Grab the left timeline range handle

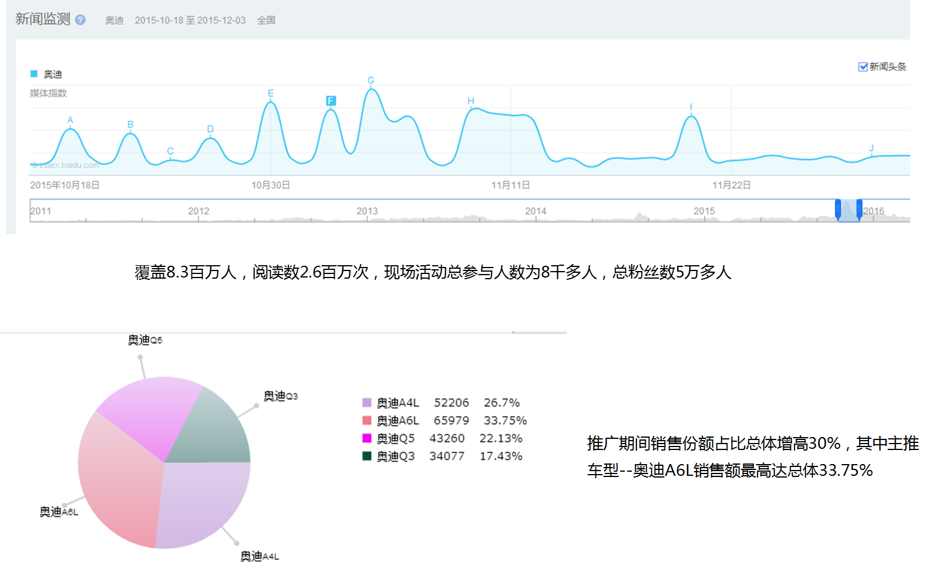pos(838,209)
